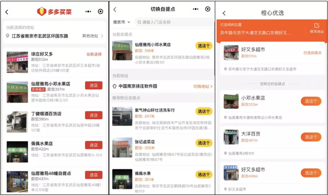Go back in the 切换自提点 screen
This screenshot has height=195, width=328.
(115, 9)
